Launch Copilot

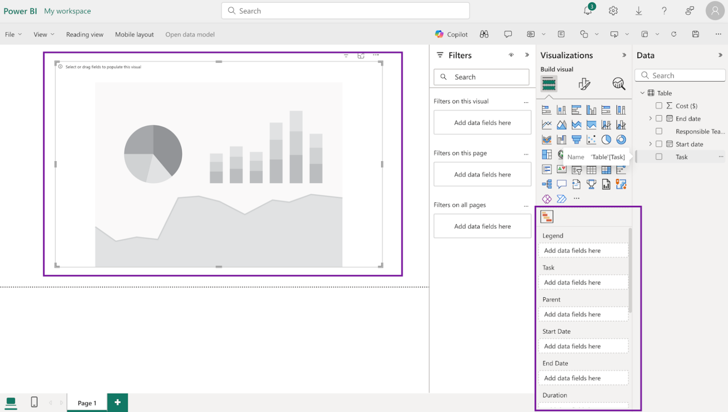451,34
